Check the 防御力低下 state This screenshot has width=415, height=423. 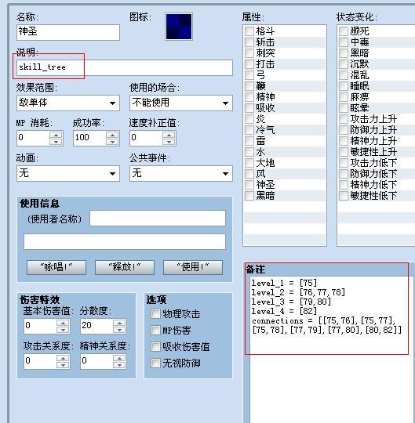point(344,173)
